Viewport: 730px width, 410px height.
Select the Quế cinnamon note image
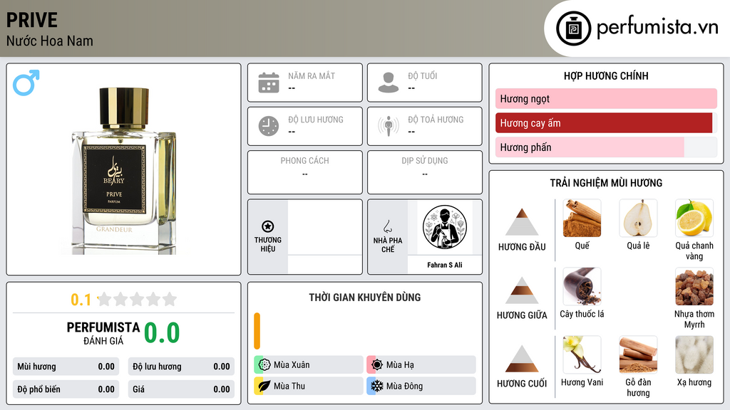point(582,218)
